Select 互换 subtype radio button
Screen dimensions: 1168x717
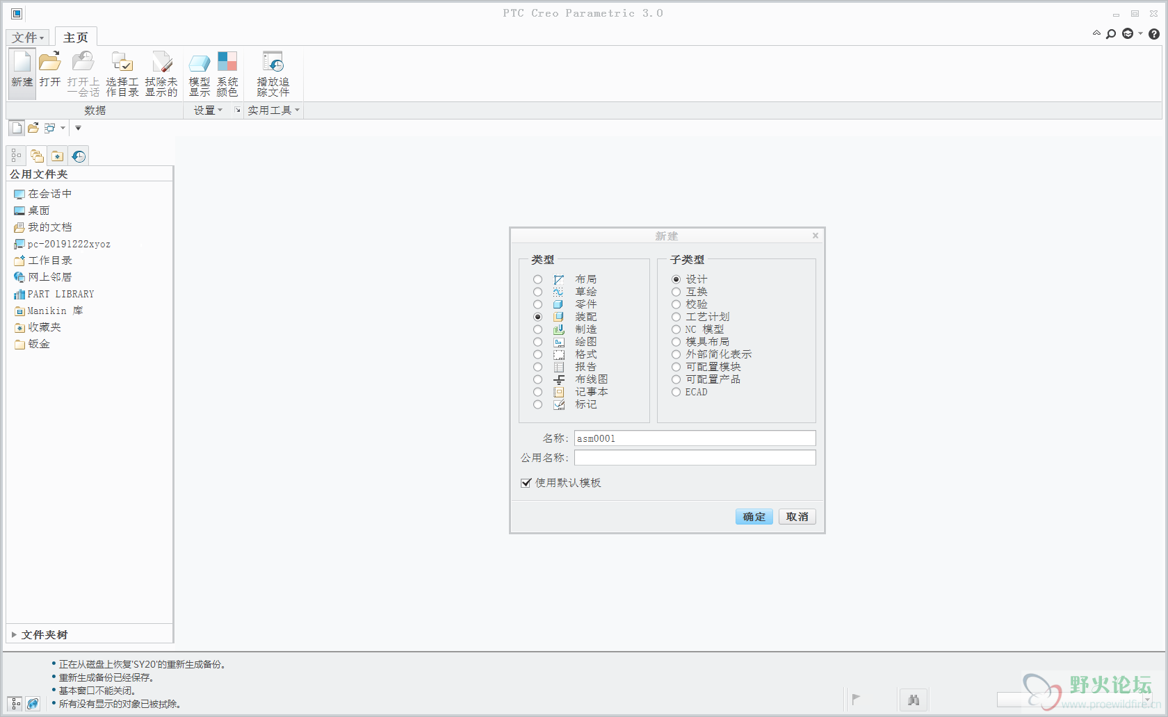pos(676,292)
